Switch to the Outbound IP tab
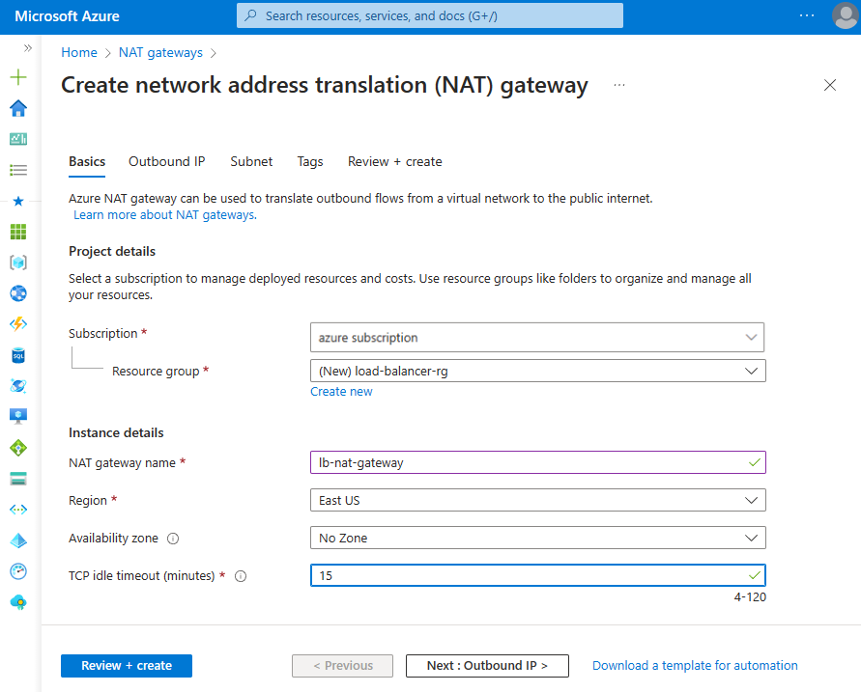The image size is (861, 692). point(166,161)
